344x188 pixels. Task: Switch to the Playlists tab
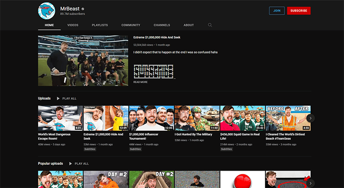click(x=100, y=25)
